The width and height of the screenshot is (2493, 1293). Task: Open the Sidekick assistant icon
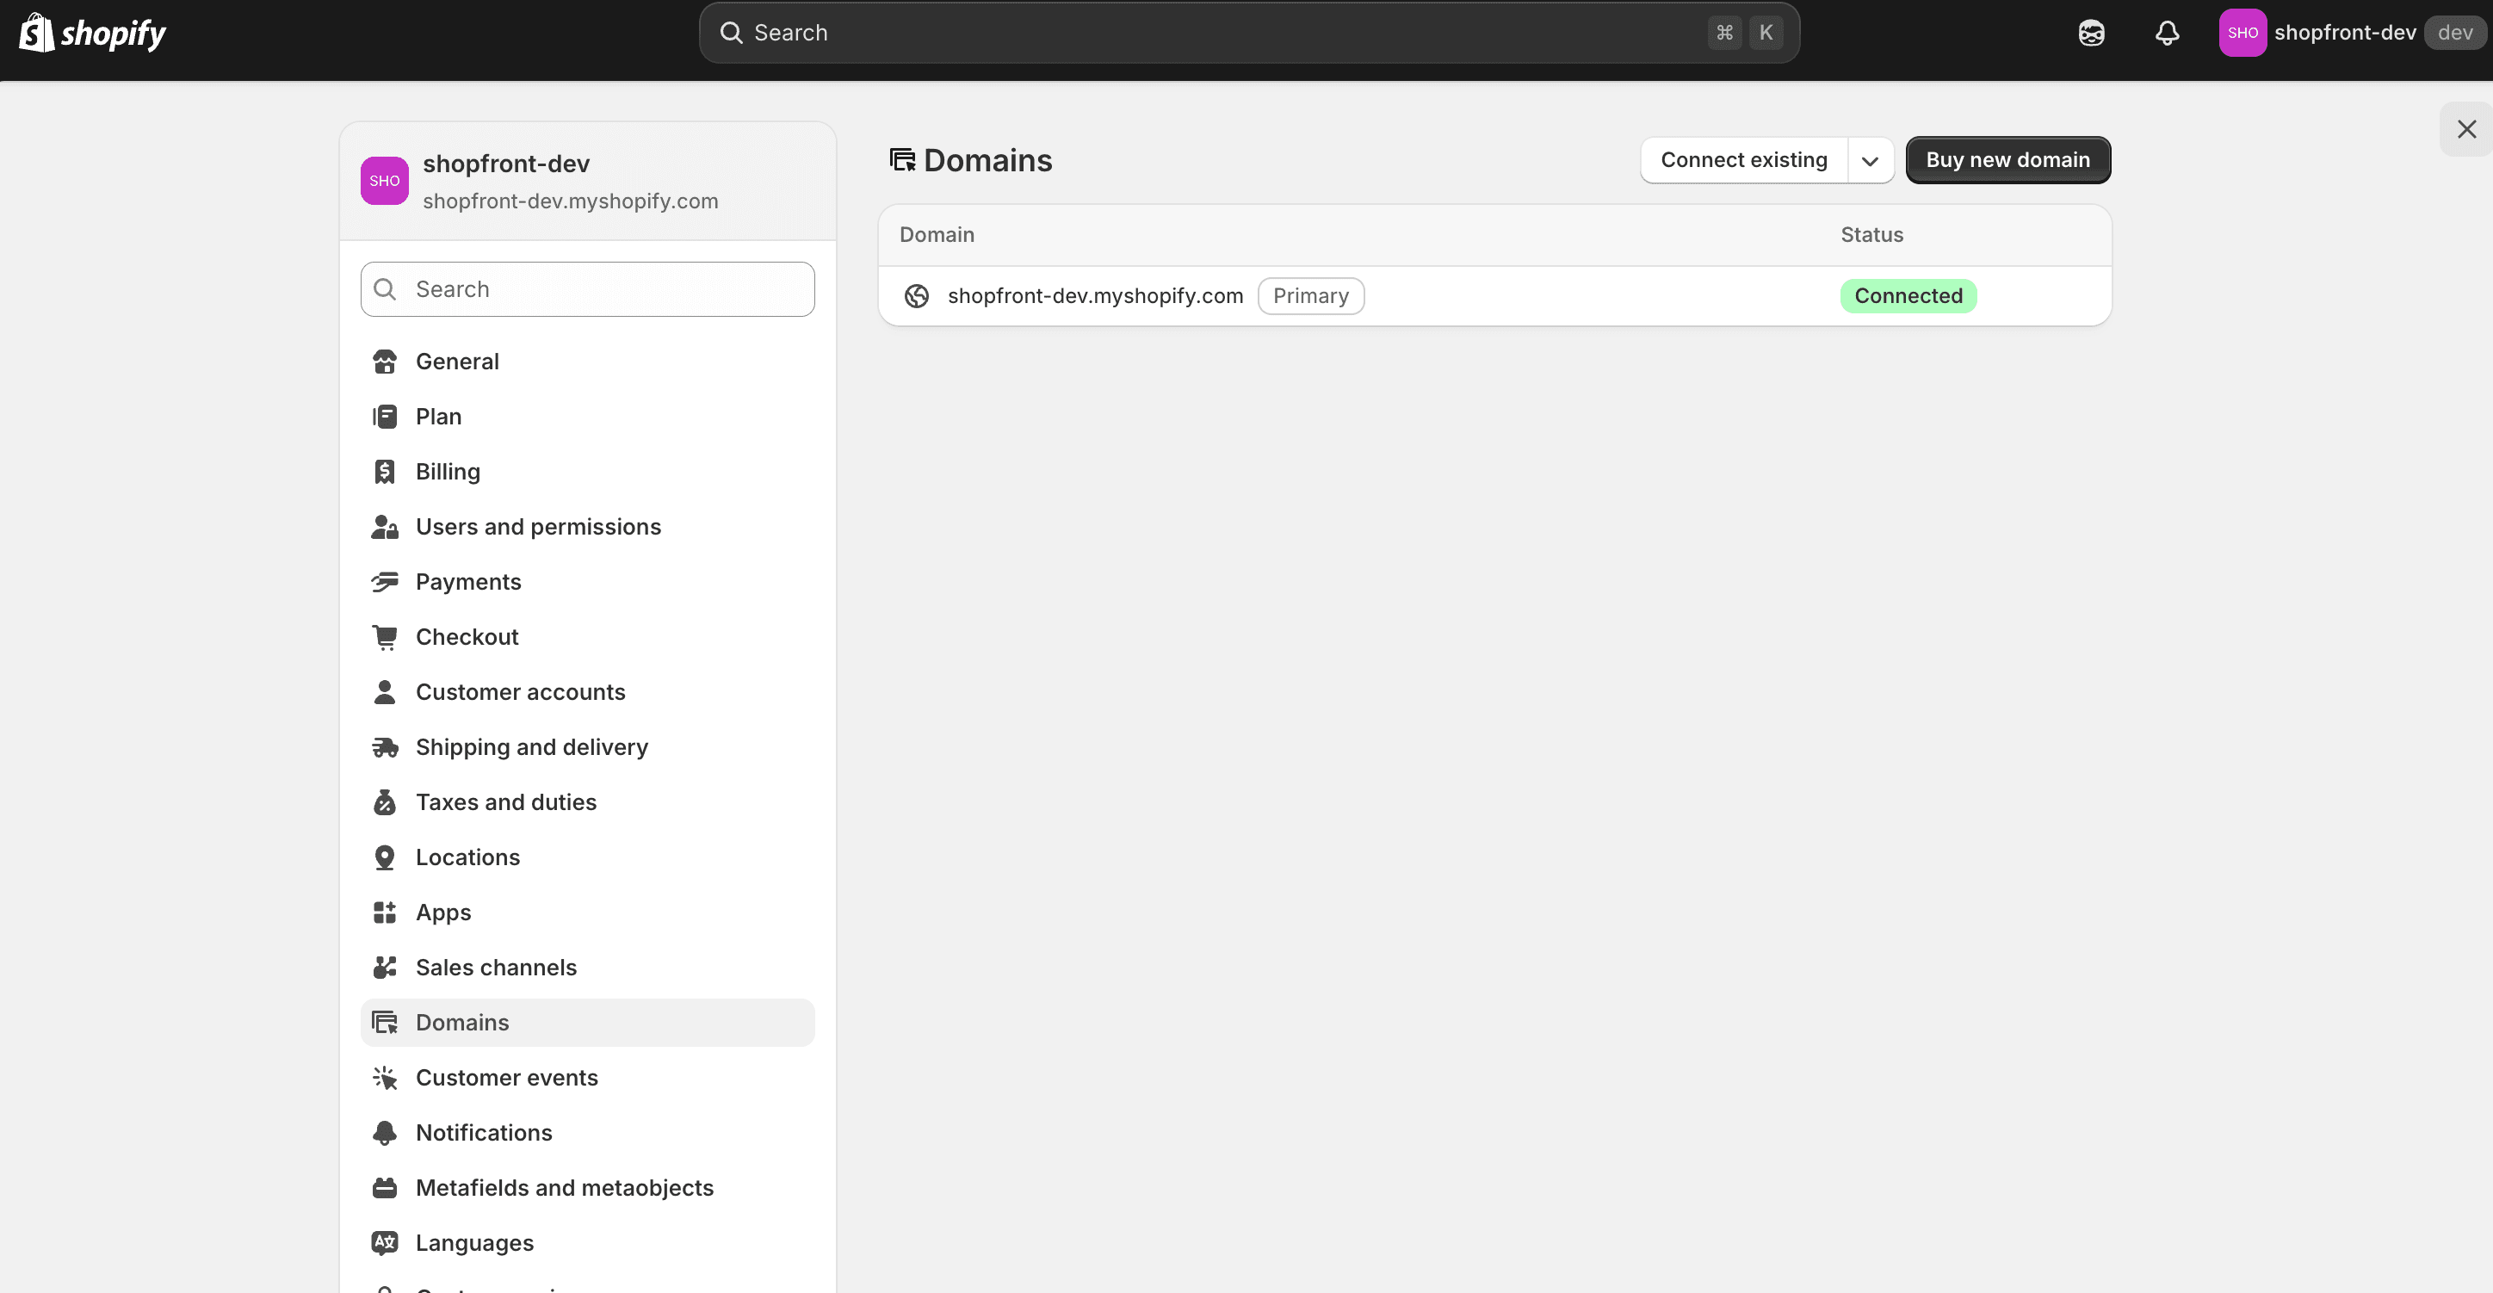[x=2091, y=33]
